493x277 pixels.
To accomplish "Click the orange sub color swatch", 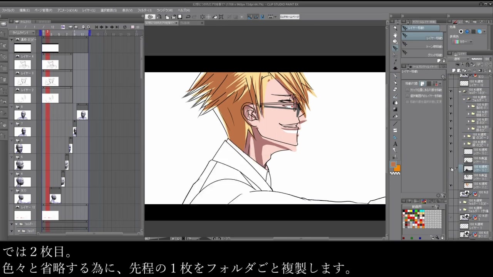I will pyautogui.click(x=397, y=168).
